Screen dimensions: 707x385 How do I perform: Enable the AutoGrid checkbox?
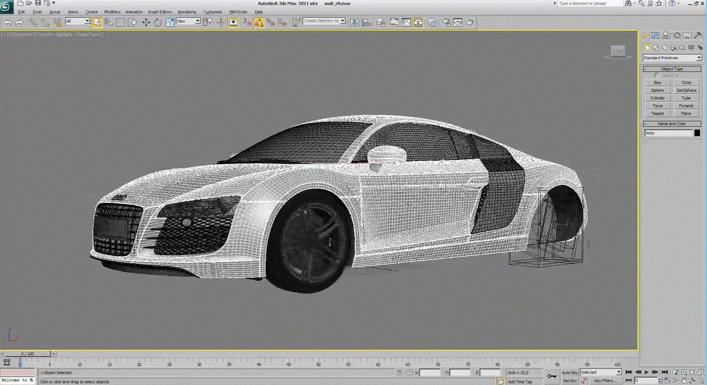[x=657, y=75]
